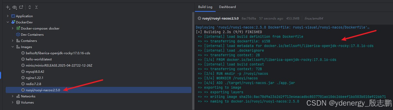Viewport: 393px width, 110px height.
Task: Click circle icon beside nginx:1.22.1
Action: pos(23,78)
